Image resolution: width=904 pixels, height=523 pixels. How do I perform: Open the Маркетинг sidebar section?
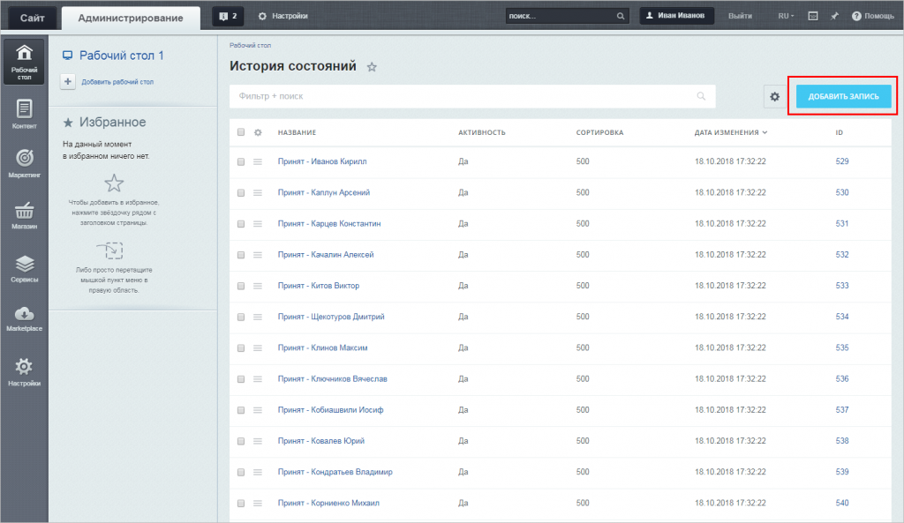click(x=24, y=163)
